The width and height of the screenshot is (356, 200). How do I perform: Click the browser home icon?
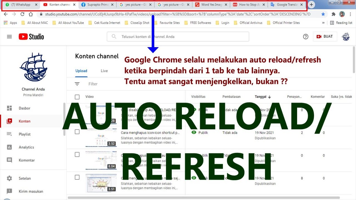click(31, 14)
